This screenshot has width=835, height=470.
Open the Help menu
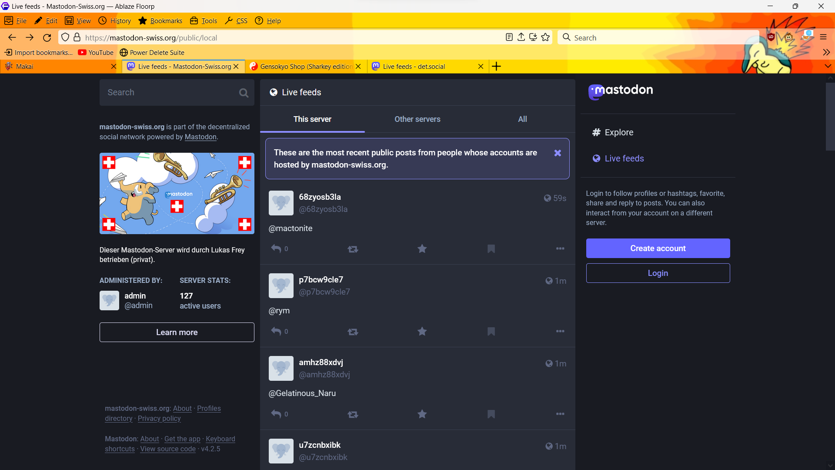point(268,20)
